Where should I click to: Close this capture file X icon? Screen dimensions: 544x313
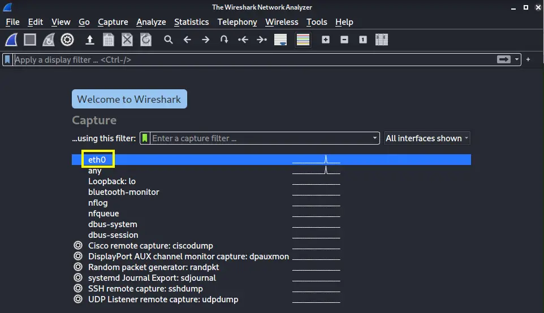coord(127,40)
